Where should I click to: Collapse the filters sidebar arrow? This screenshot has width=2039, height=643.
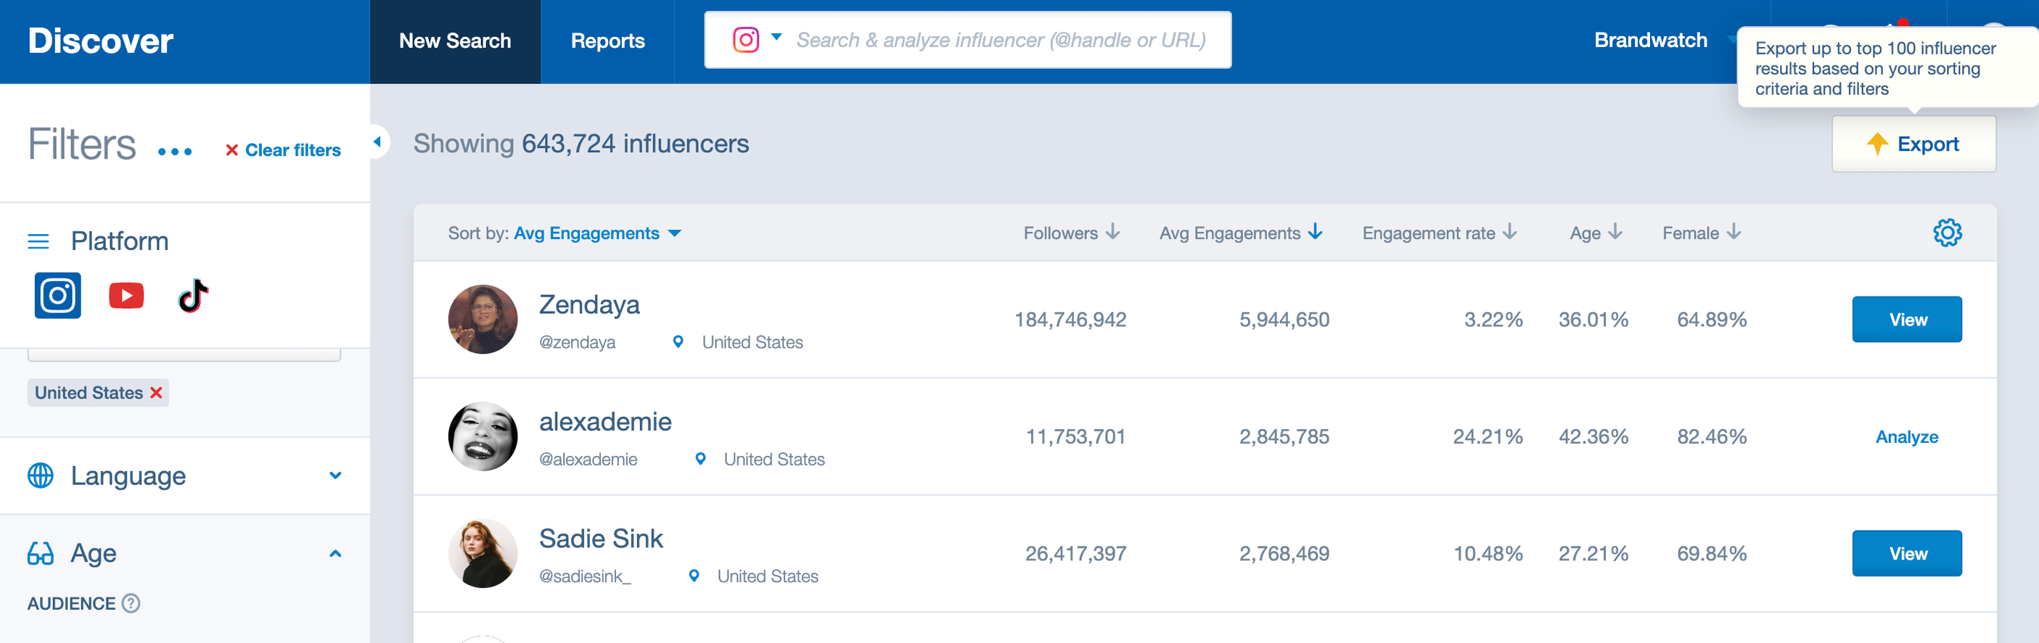pyautogui.click(x=377, y=141)
